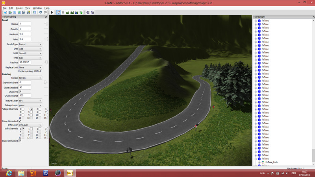
Task: Enable Foliage Channel 2 checkbox
Action: (x=40, y=109)
